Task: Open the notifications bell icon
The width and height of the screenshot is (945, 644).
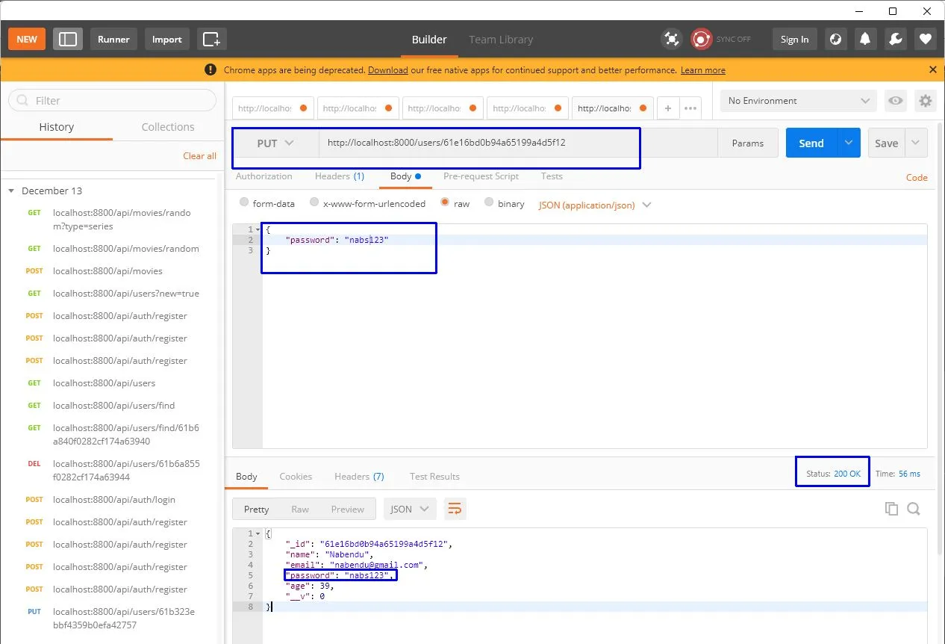Action: (x=866, y=39)
